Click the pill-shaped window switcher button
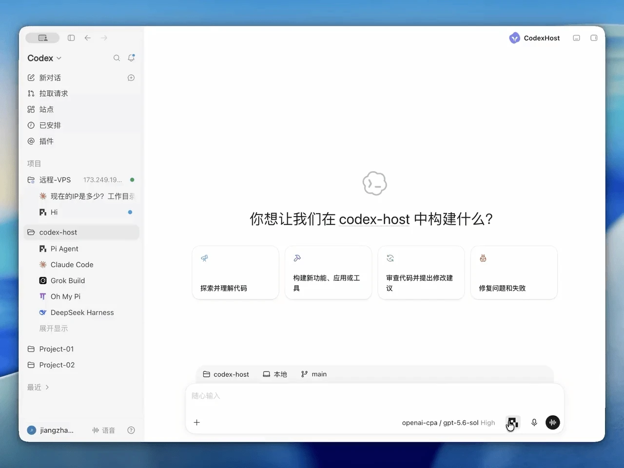This screenshot has height=468, width=624. coord(42,38)
